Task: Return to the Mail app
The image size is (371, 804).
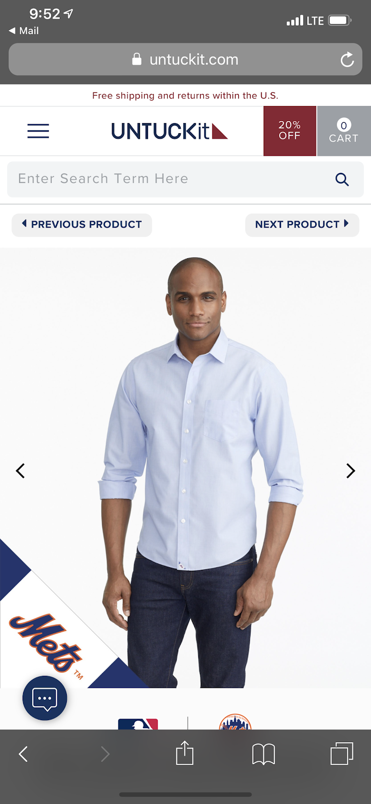Action: point(24,31)
